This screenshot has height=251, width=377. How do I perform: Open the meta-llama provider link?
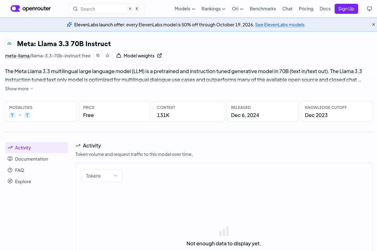(x=17, y=56)
